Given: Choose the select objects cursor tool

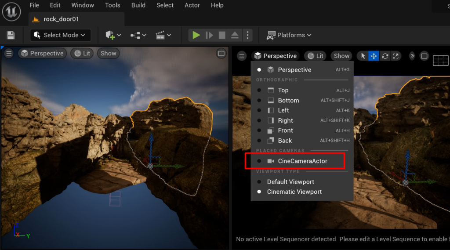Looking at the screenshot, I should (x=363, y=56).
